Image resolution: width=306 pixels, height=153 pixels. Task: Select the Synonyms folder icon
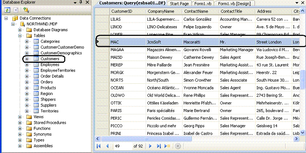click(29, 134)
